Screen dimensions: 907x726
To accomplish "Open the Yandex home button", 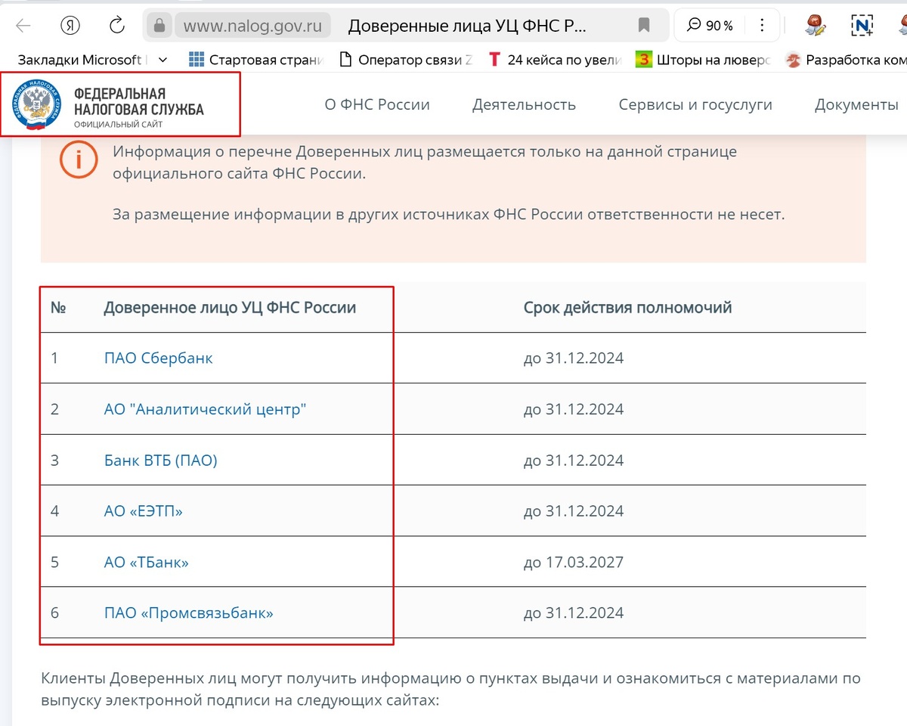I will pos(70,26).
